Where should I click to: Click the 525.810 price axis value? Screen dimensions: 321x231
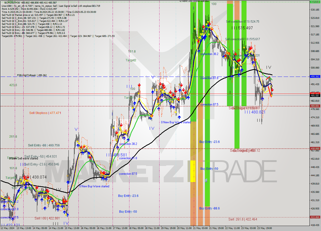(315, 18)
